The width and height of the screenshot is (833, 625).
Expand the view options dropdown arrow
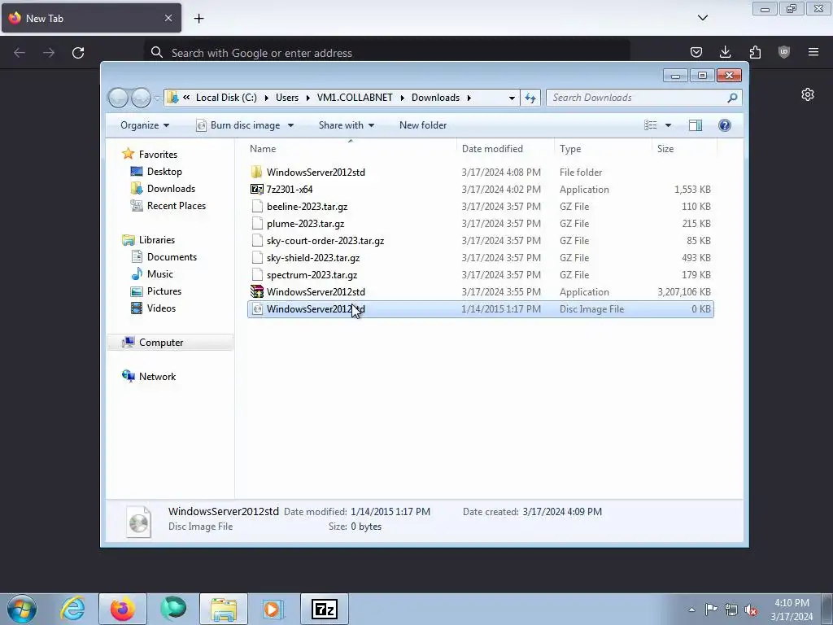669,125
